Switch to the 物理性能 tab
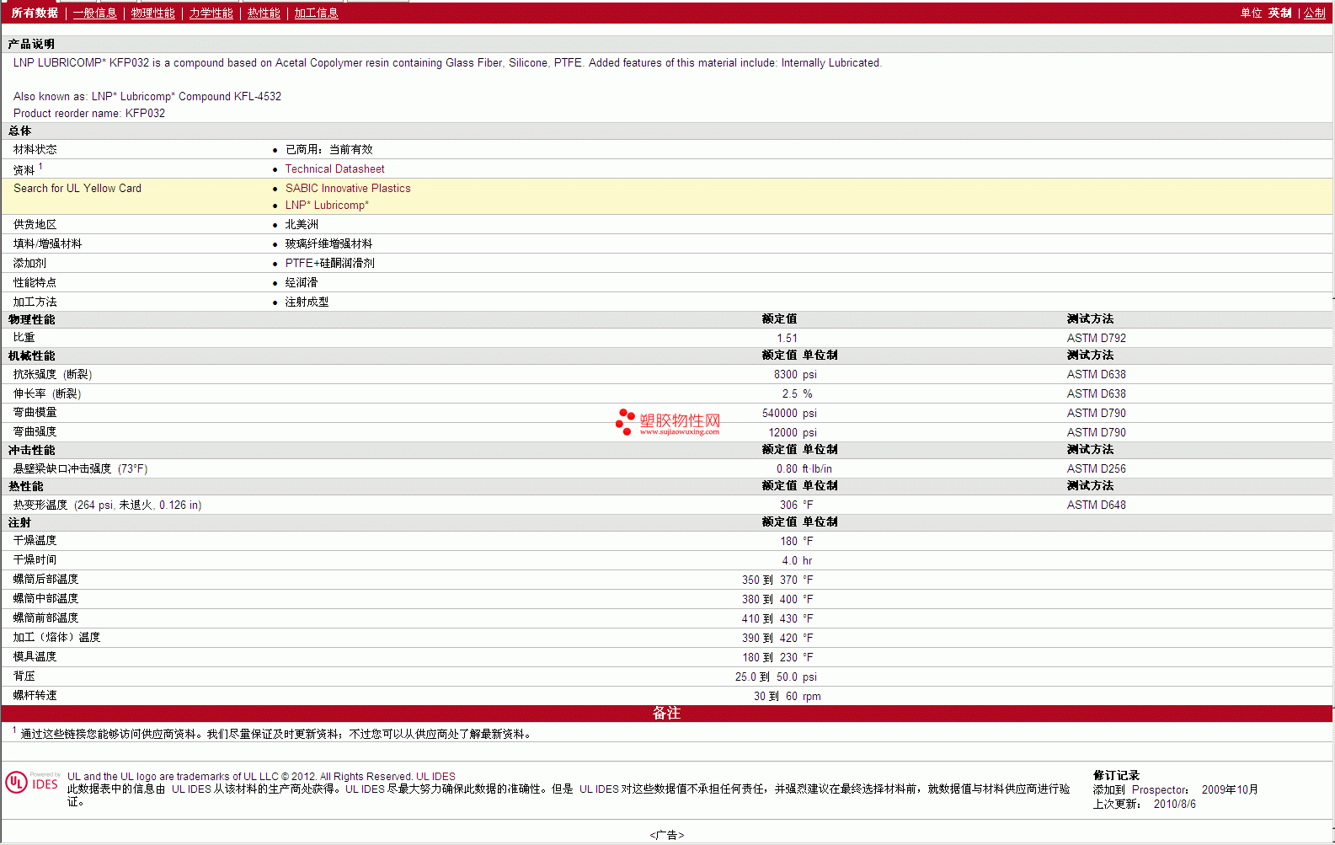Viewport: 1335px width, 845px height. [x=152, y=13]
